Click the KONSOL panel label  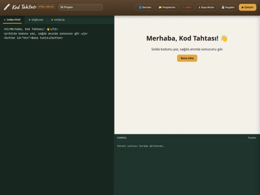pos(122,138)
